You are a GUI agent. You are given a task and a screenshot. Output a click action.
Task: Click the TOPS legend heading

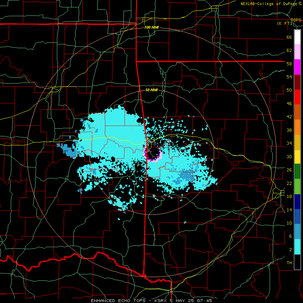click(296, 20)
